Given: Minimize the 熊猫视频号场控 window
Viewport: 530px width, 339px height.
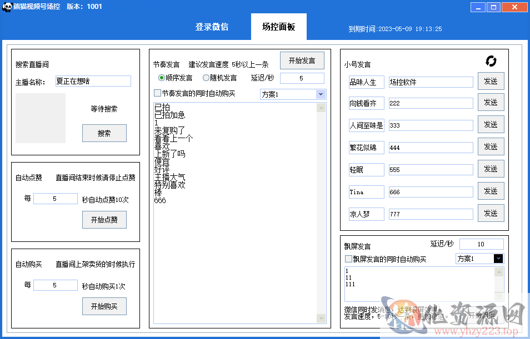Looking at the screenshot, I should [478, 7].
